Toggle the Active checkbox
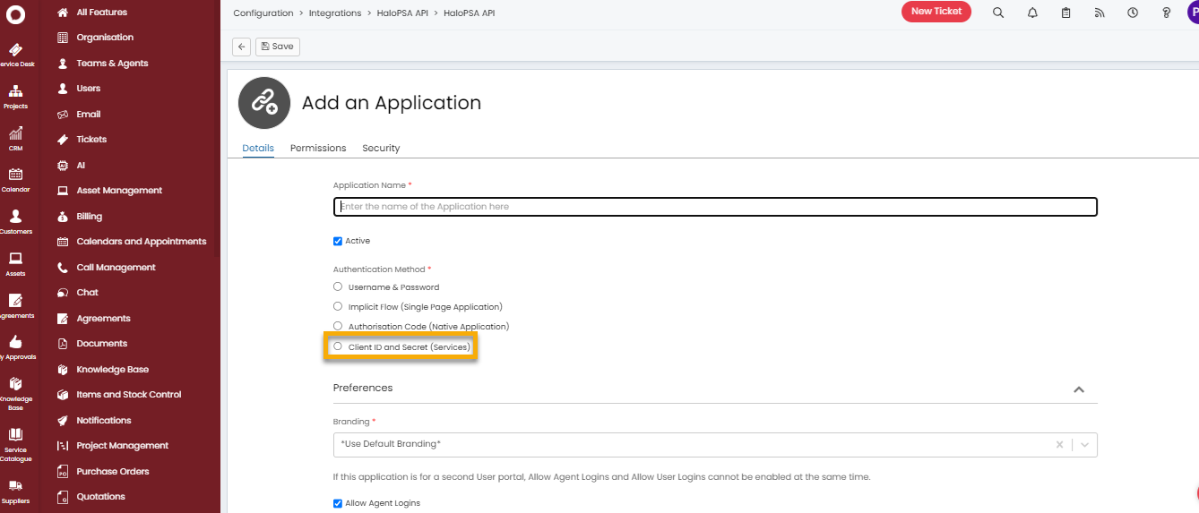 (x=338, y=241)
